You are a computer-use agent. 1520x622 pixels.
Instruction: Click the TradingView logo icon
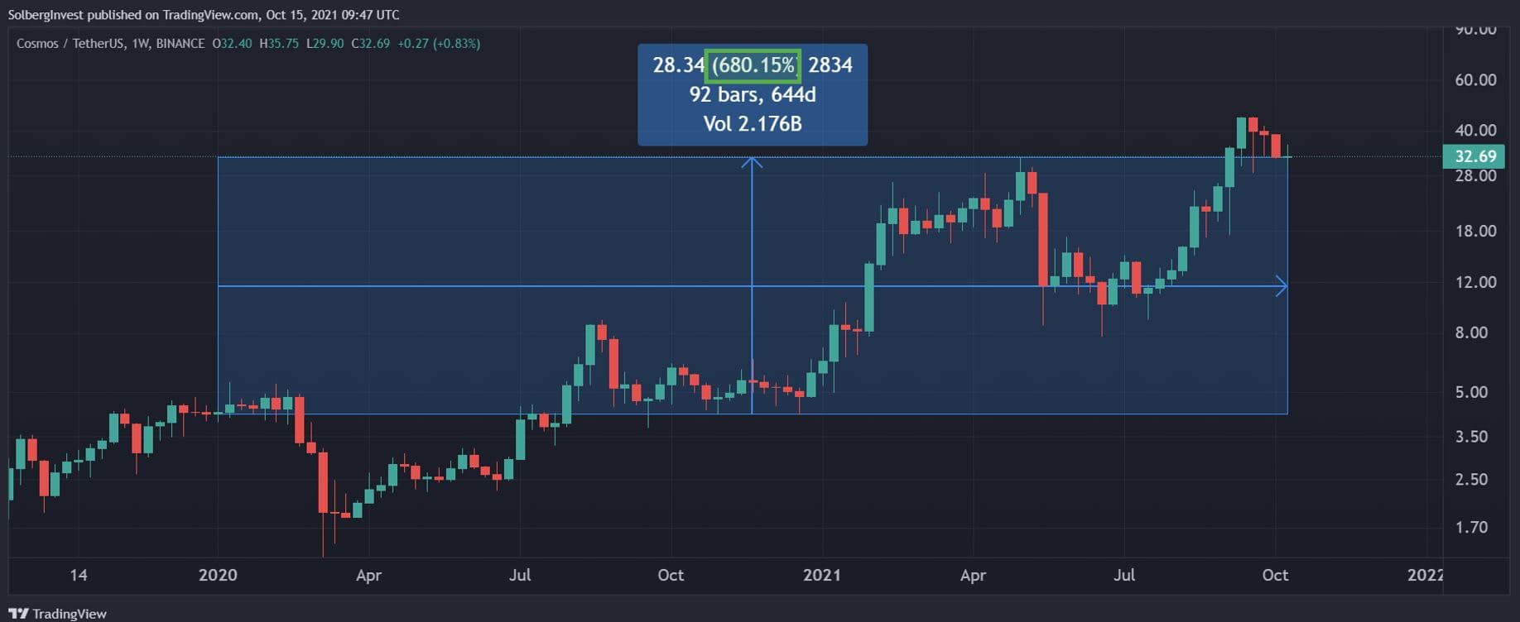point(17,613)
